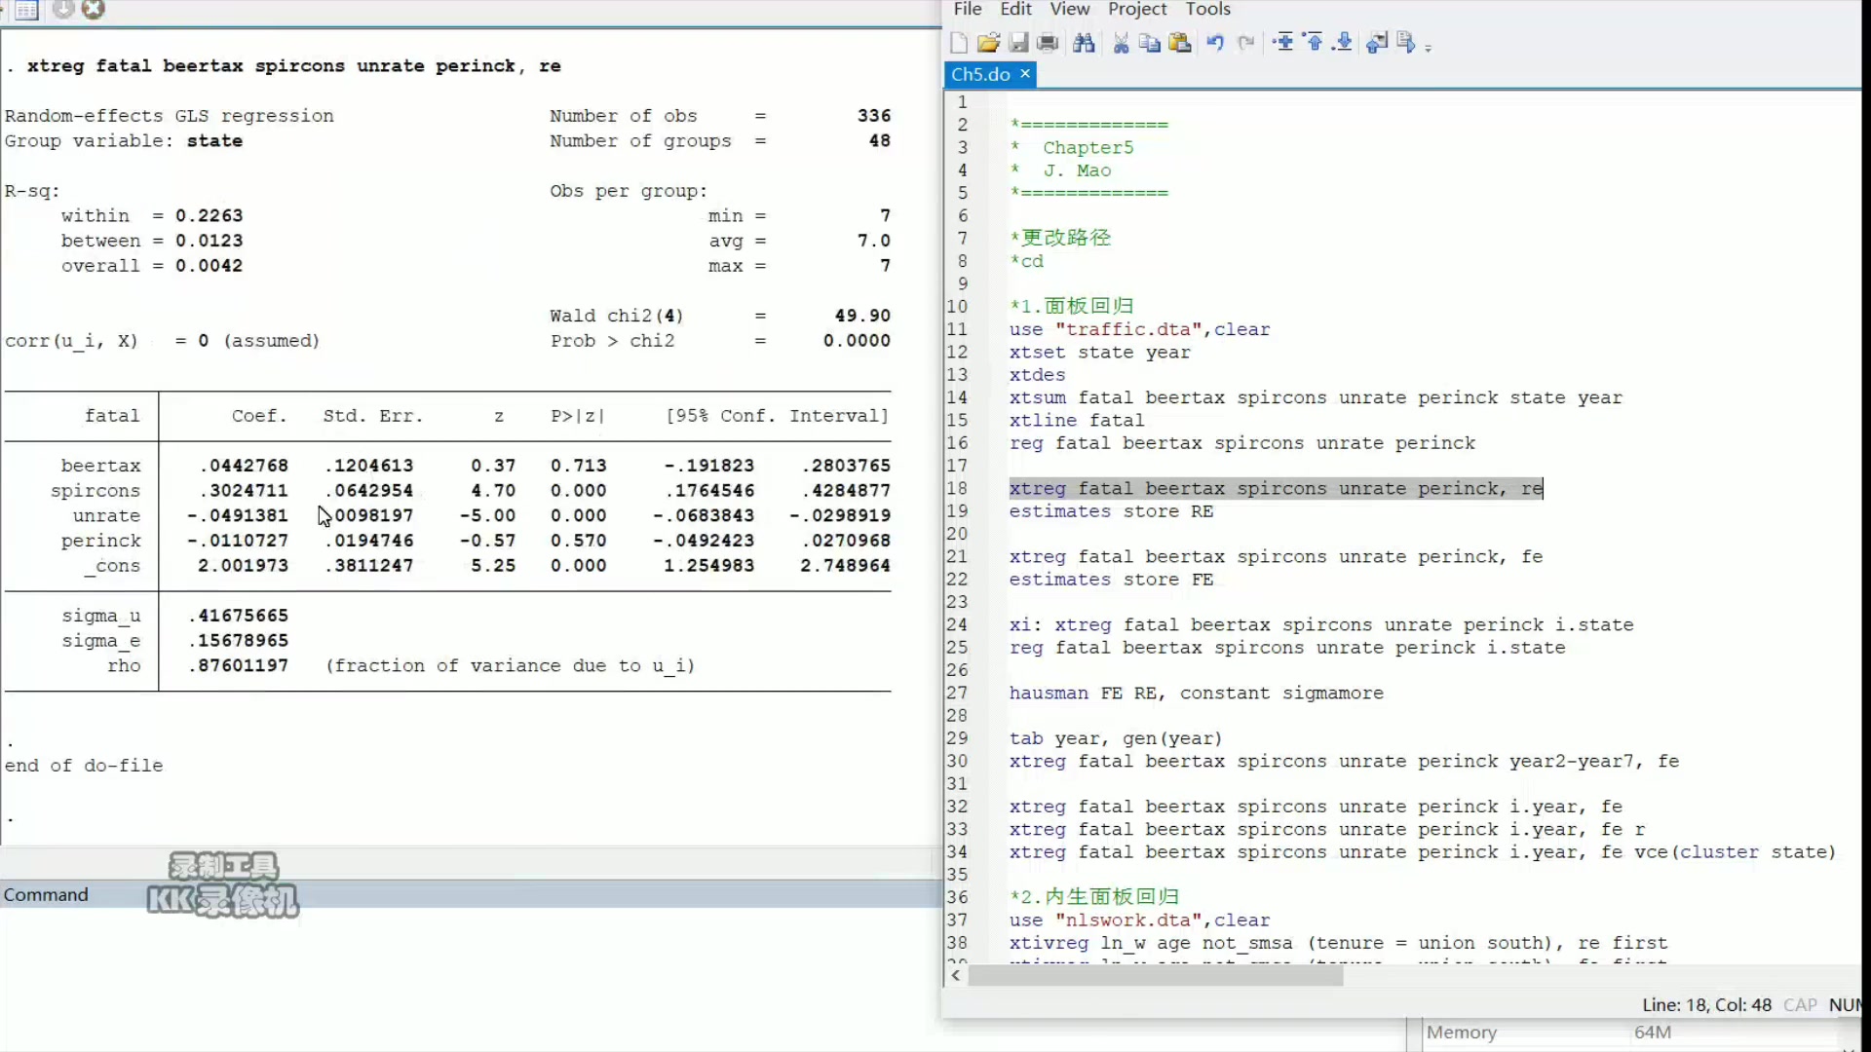
Task: Save the do-file with the floppy disk icon
Action: coord(1018,43)
